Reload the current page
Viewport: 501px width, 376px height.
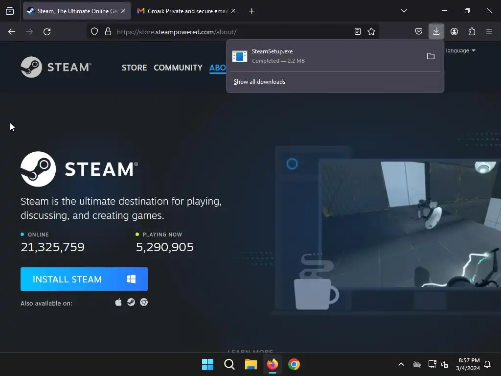pos(47,32)
